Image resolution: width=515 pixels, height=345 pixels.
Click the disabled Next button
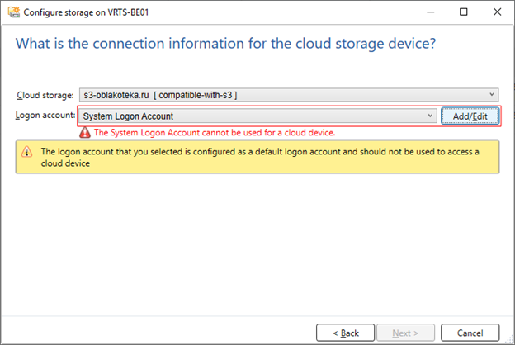point(405,333)
